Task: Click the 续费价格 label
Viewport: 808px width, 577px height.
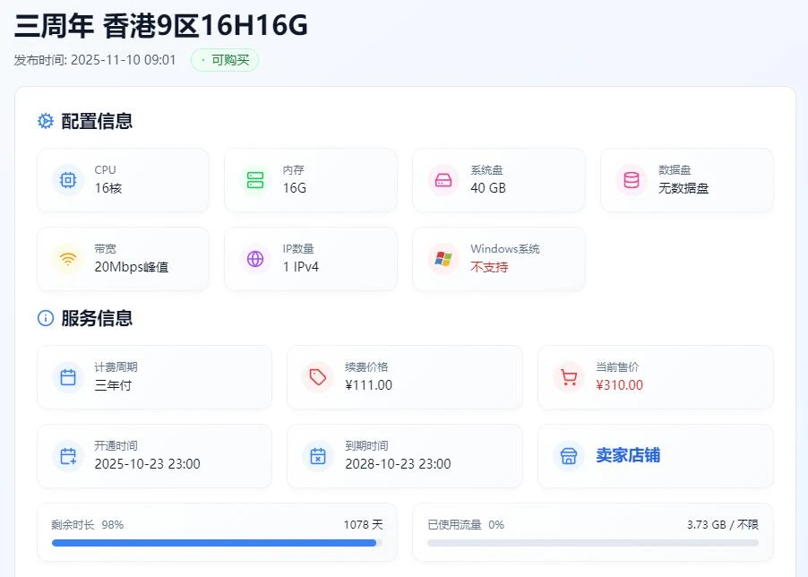Action: (x=366, y=366)
